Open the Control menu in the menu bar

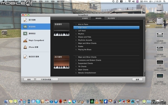pyautogui.click(x=41, y=1)
